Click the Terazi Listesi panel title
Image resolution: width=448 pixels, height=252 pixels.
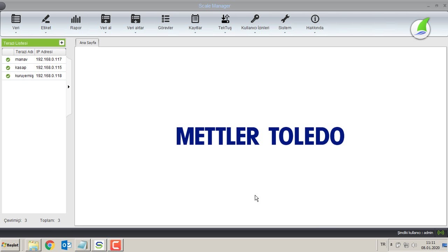coord(15,43)
